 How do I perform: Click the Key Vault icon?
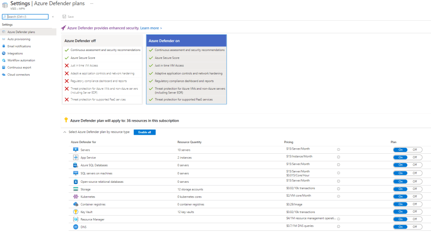pyautogui.click(x=76, y=212)
